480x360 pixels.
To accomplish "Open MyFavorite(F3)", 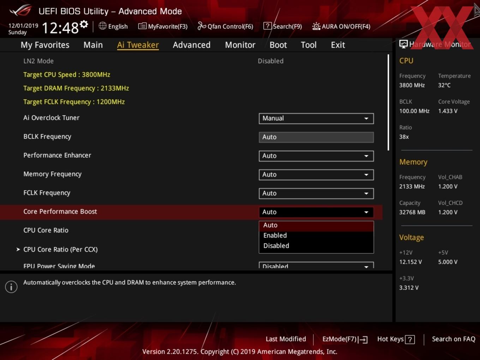I will (163, 26).
